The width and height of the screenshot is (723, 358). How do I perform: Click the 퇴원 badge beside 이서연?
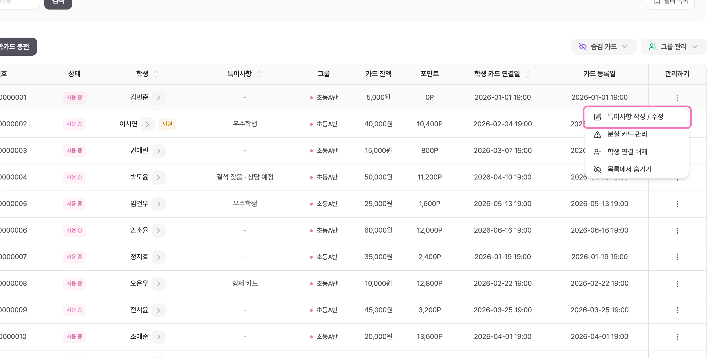[167, 124]
